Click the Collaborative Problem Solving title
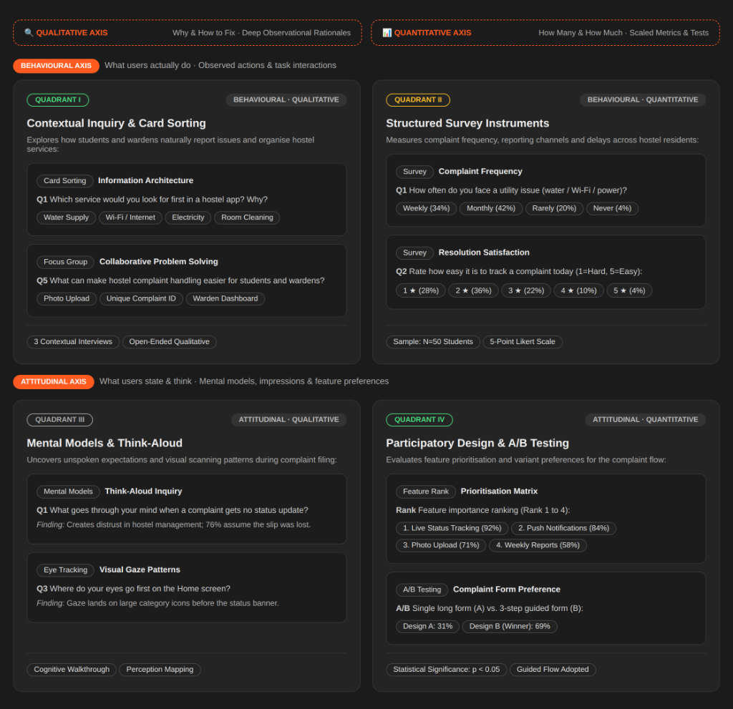733x709 pixels. [x=159, y=262]
